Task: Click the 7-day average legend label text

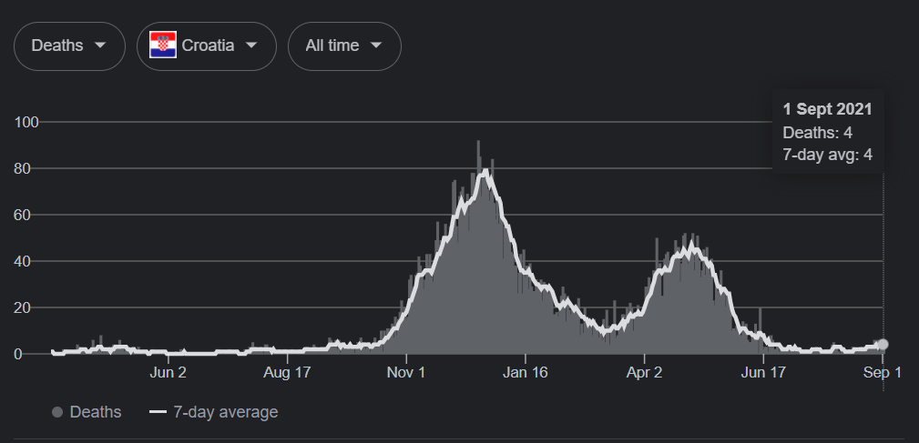Action: [225, 412]
